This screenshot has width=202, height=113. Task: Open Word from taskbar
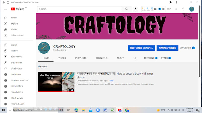coord(105,110)
